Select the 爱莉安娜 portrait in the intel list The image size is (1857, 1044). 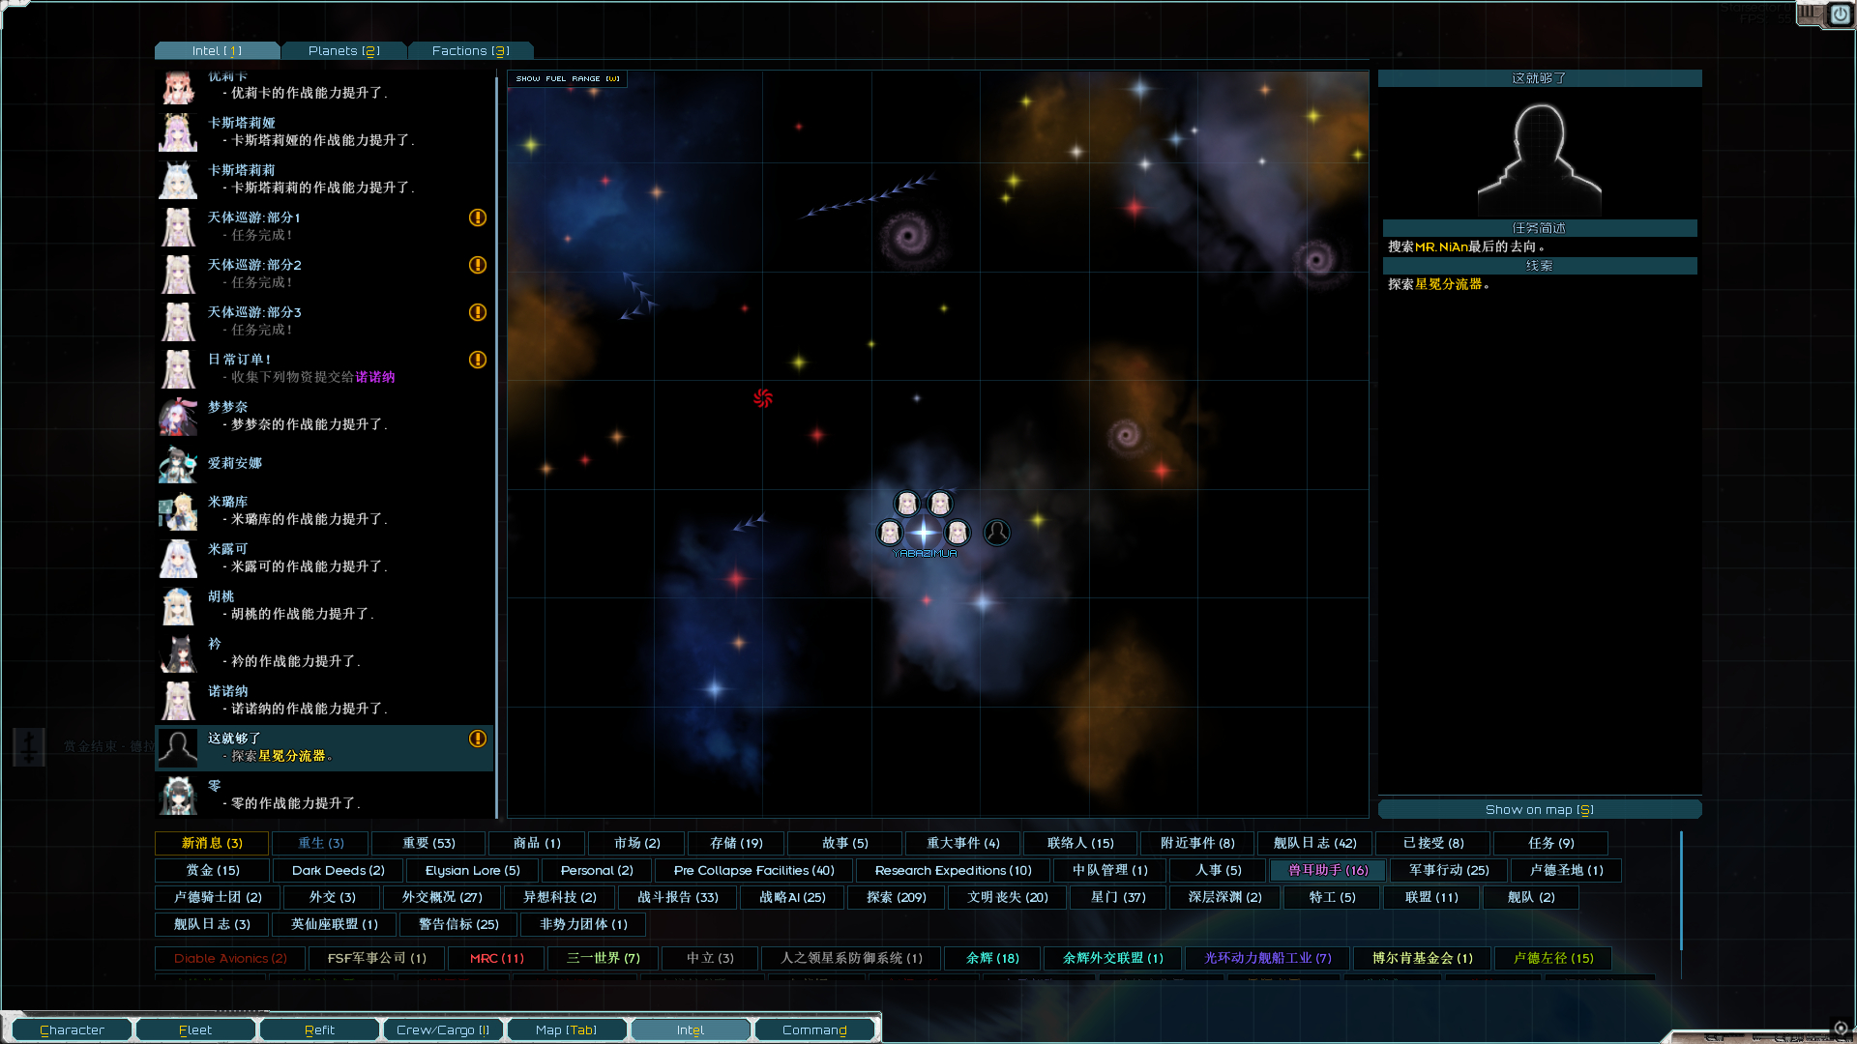click(178, 464)
